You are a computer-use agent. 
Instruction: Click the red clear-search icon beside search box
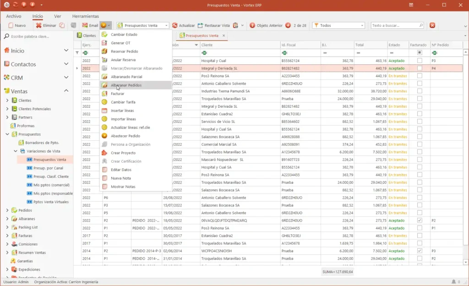(x=432, y=25)
